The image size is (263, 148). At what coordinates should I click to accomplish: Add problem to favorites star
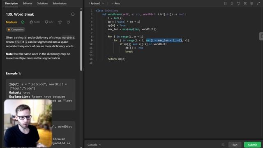coord(60,22)
